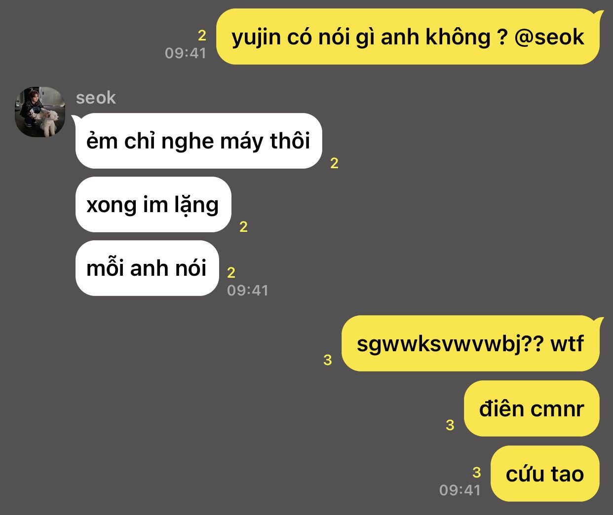Click unread count beside 'ẻm chỉ nghe máy thôi'
Viewport: 613px width, 515px height.
pos(334,163)
